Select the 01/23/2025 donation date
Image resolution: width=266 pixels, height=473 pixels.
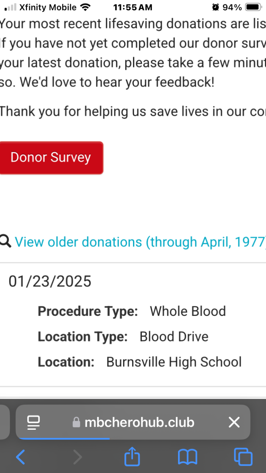[50, 282]
